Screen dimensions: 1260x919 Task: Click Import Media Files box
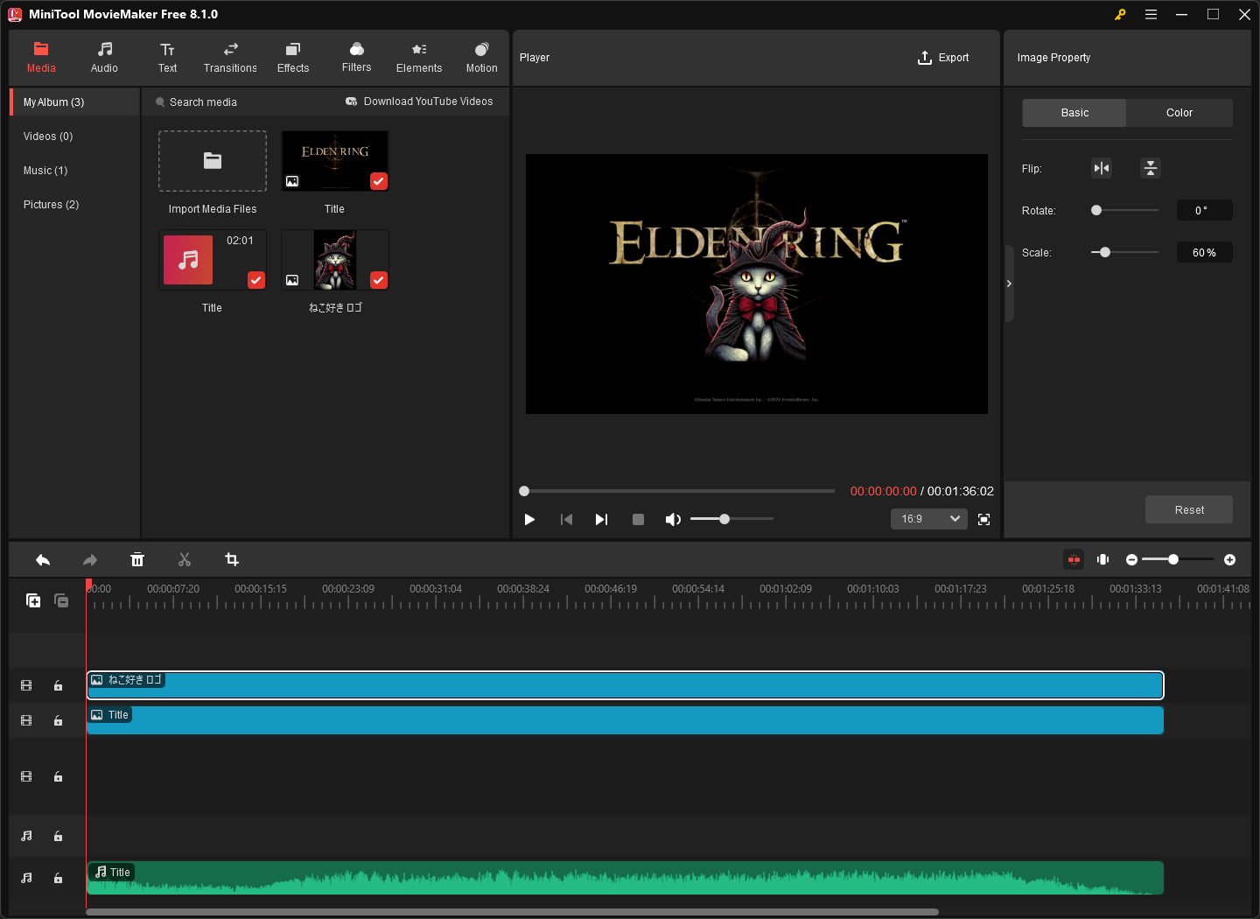tap(213, 161)
